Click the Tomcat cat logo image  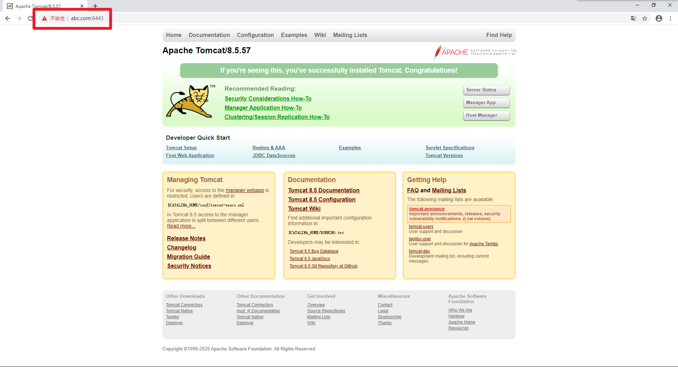pos(191,101)
